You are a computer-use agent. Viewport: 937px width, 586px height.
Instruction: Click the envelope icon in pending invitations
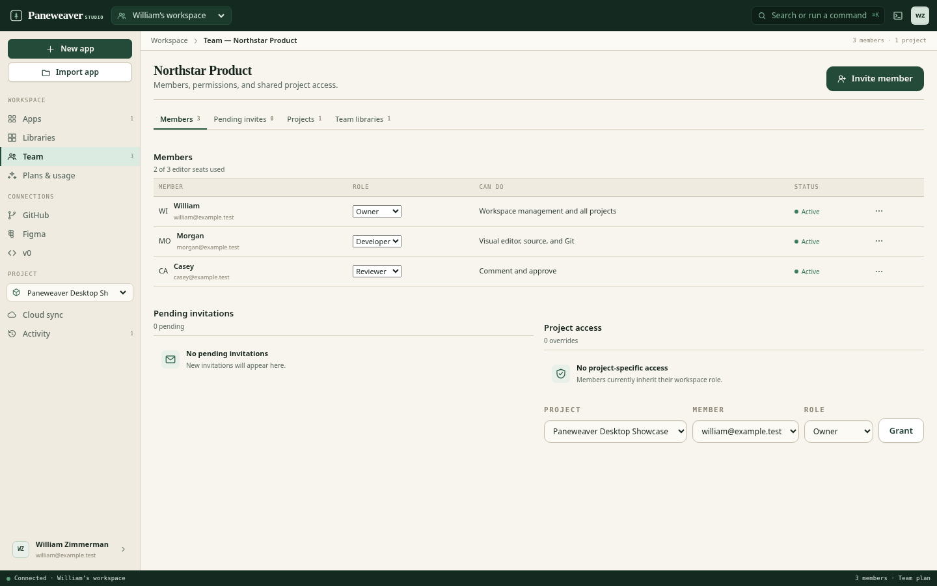[x=170, y=359]
